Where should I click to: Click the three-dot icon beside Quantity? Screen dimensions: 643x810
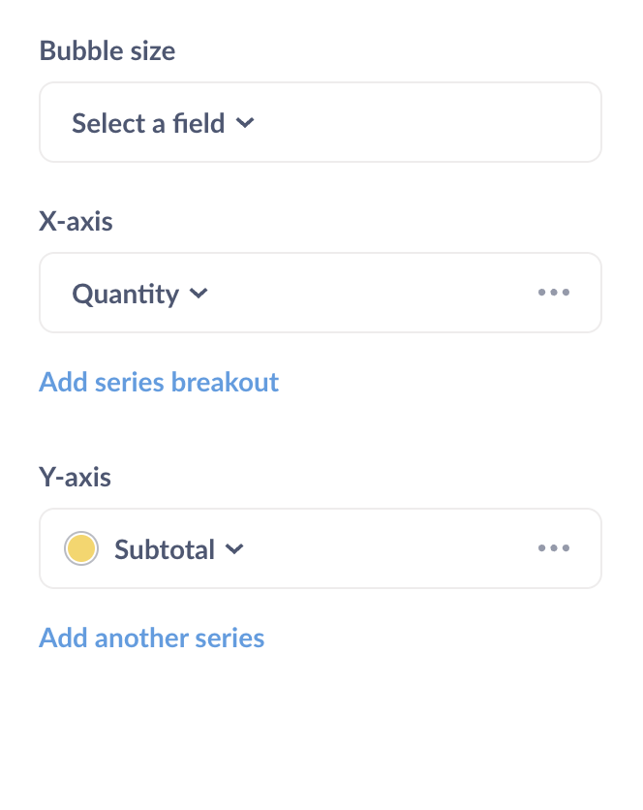pos(554,292)
